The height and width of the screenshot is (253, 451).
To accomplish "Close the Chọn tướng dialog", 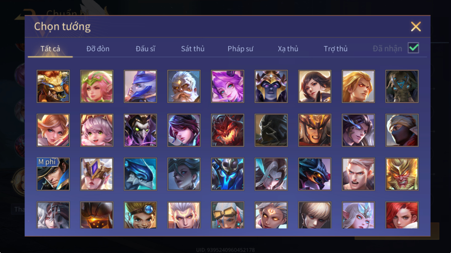I will coord(416,27).
